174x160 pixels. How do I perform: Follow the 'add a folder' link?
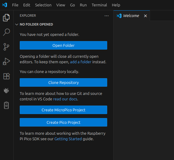coord(81,62)
